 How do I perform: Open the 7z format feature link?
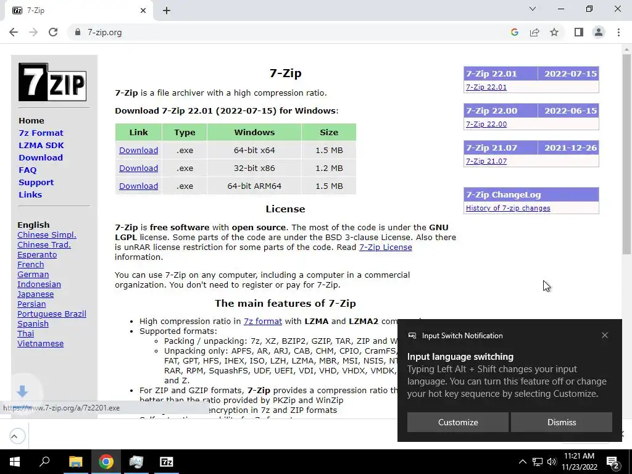(263, 321)
